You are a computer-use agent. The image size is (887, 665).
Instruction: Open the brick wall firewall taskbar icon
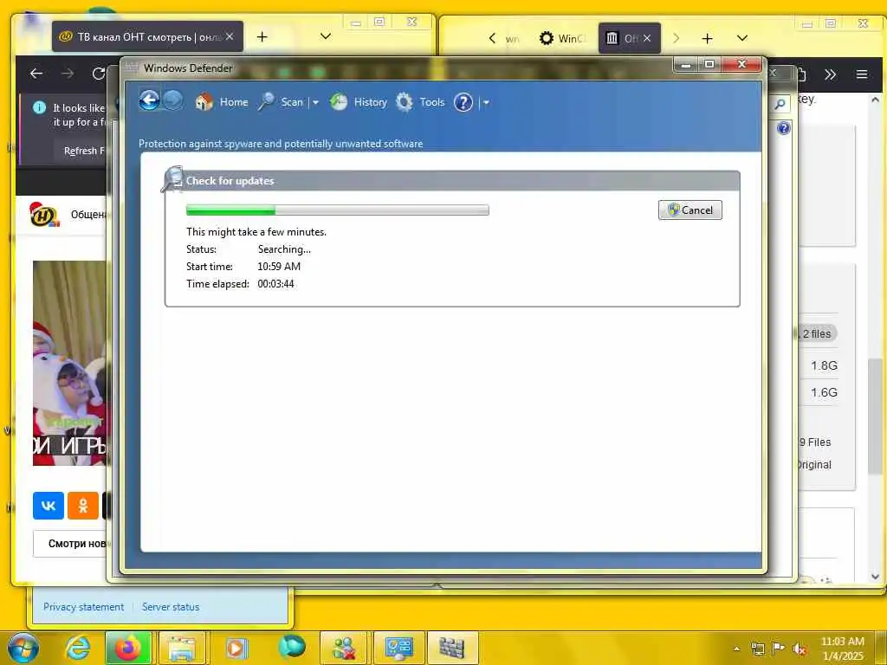click(452, 648)
